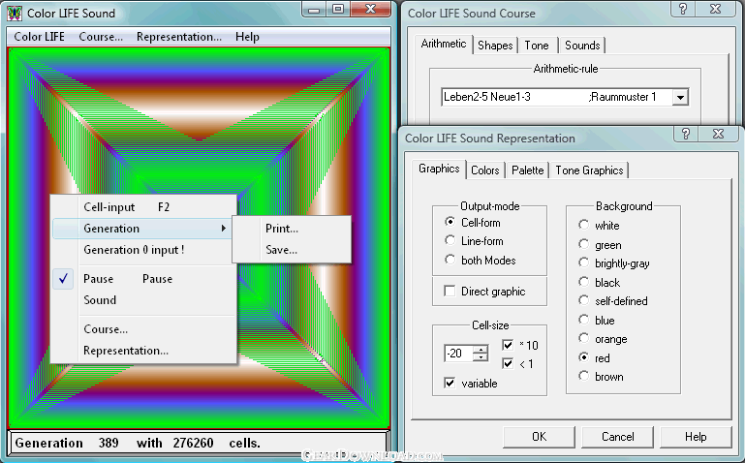Choose orange background

pyautogui.click(x=603, y=339)
